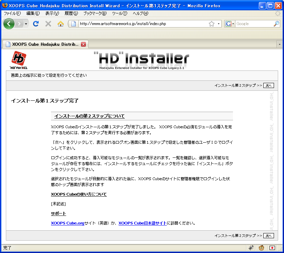Reload the page with the refresh icon
This screenshot has height=253, width=284.
click(x=35, y=24)
